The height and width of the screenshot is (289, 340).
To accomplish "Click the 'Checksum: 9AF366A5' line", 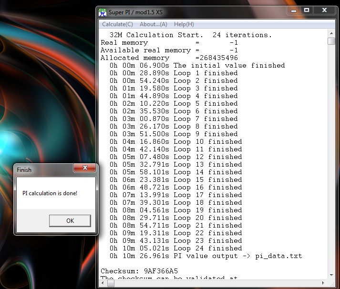I will (139, 271).
